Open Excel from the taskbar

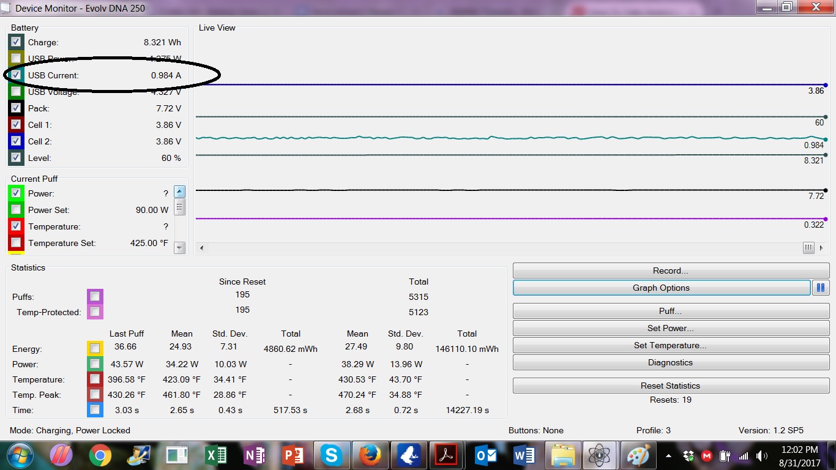point(215,455)
